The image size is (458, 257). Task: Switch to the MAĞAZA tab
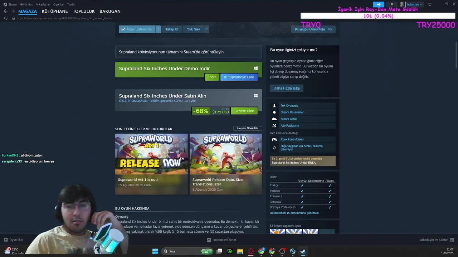click(x=28, y=11)
